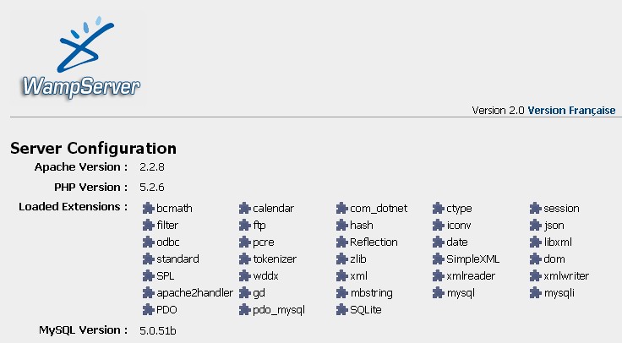Screen dimensions: 622x343
Task: Click the Reflection extension label
Action: (374, 242)
